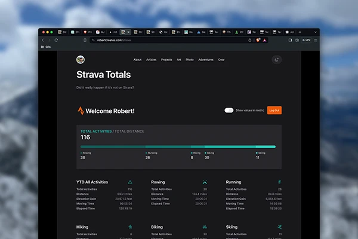The width and height of the screenshot is (358, 239).
Task: Toggle the browser sidebar panel icon
Action: pyautogui.click(x=290, y=40)
